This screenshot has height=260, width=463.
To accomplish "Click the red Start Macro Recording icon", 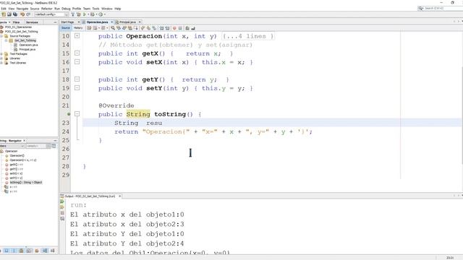I will [174, 28].
